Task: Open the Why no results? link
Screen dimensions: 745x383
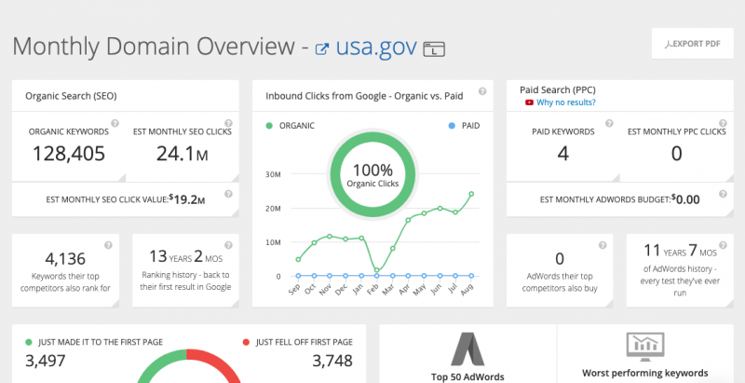Action: point(566,103)
